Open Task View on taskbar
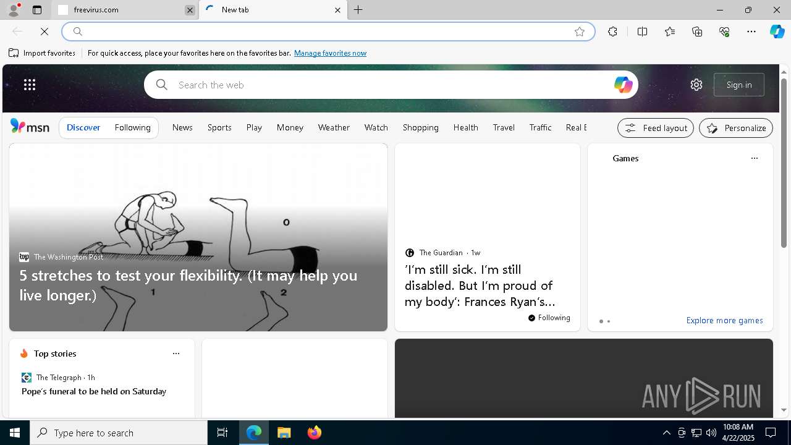This screenshot has width=791, height=445. coord(222,433)
